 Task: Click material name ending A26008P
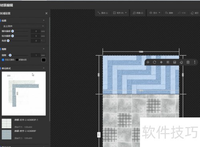point(25,131)
